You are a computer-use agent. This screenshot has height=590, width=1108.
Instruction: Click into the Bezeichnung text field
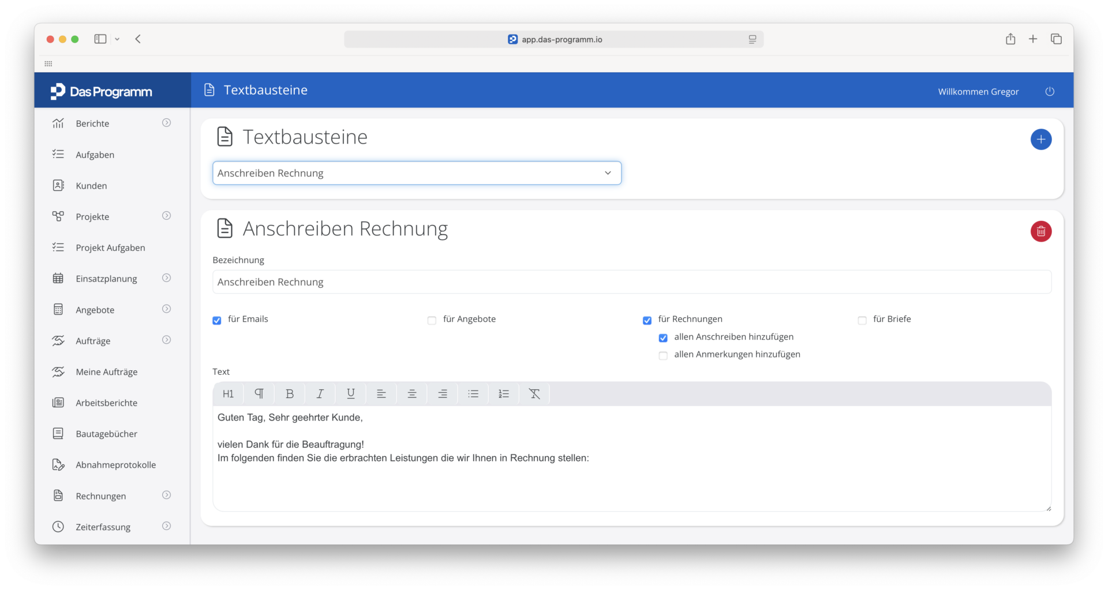(x=632, y=282)
